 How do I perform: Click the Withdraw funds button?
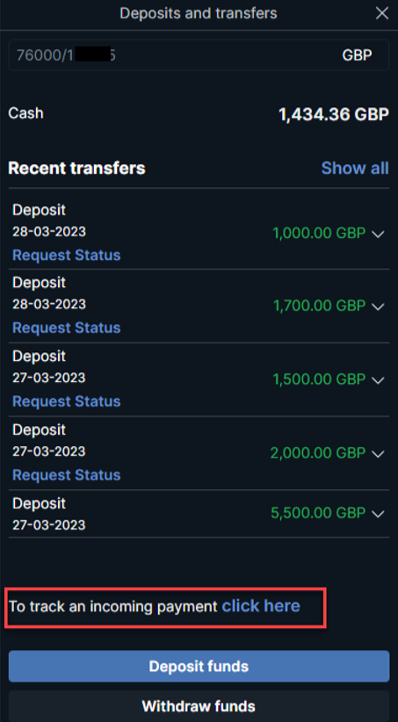tap(199, 706)
